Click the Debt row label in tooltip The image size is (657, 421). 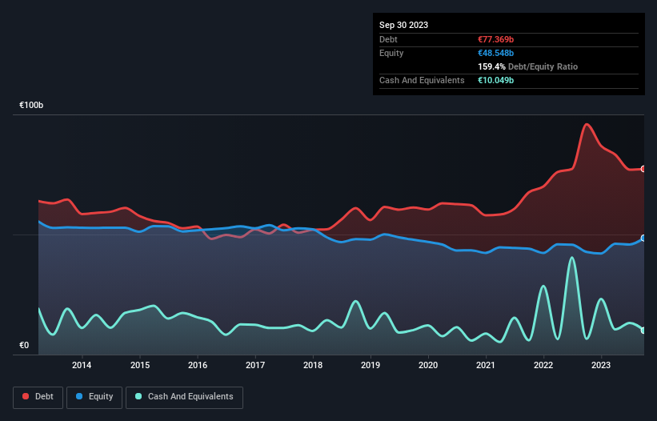[388, 39]
